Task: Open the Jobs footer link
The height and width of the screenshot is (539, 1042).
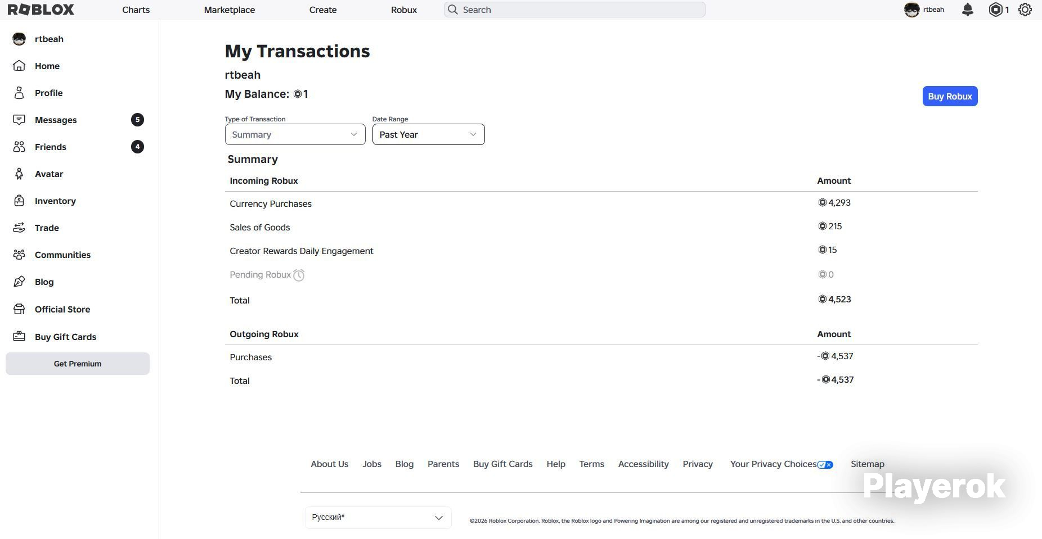Action: click(x=372, y=464)
